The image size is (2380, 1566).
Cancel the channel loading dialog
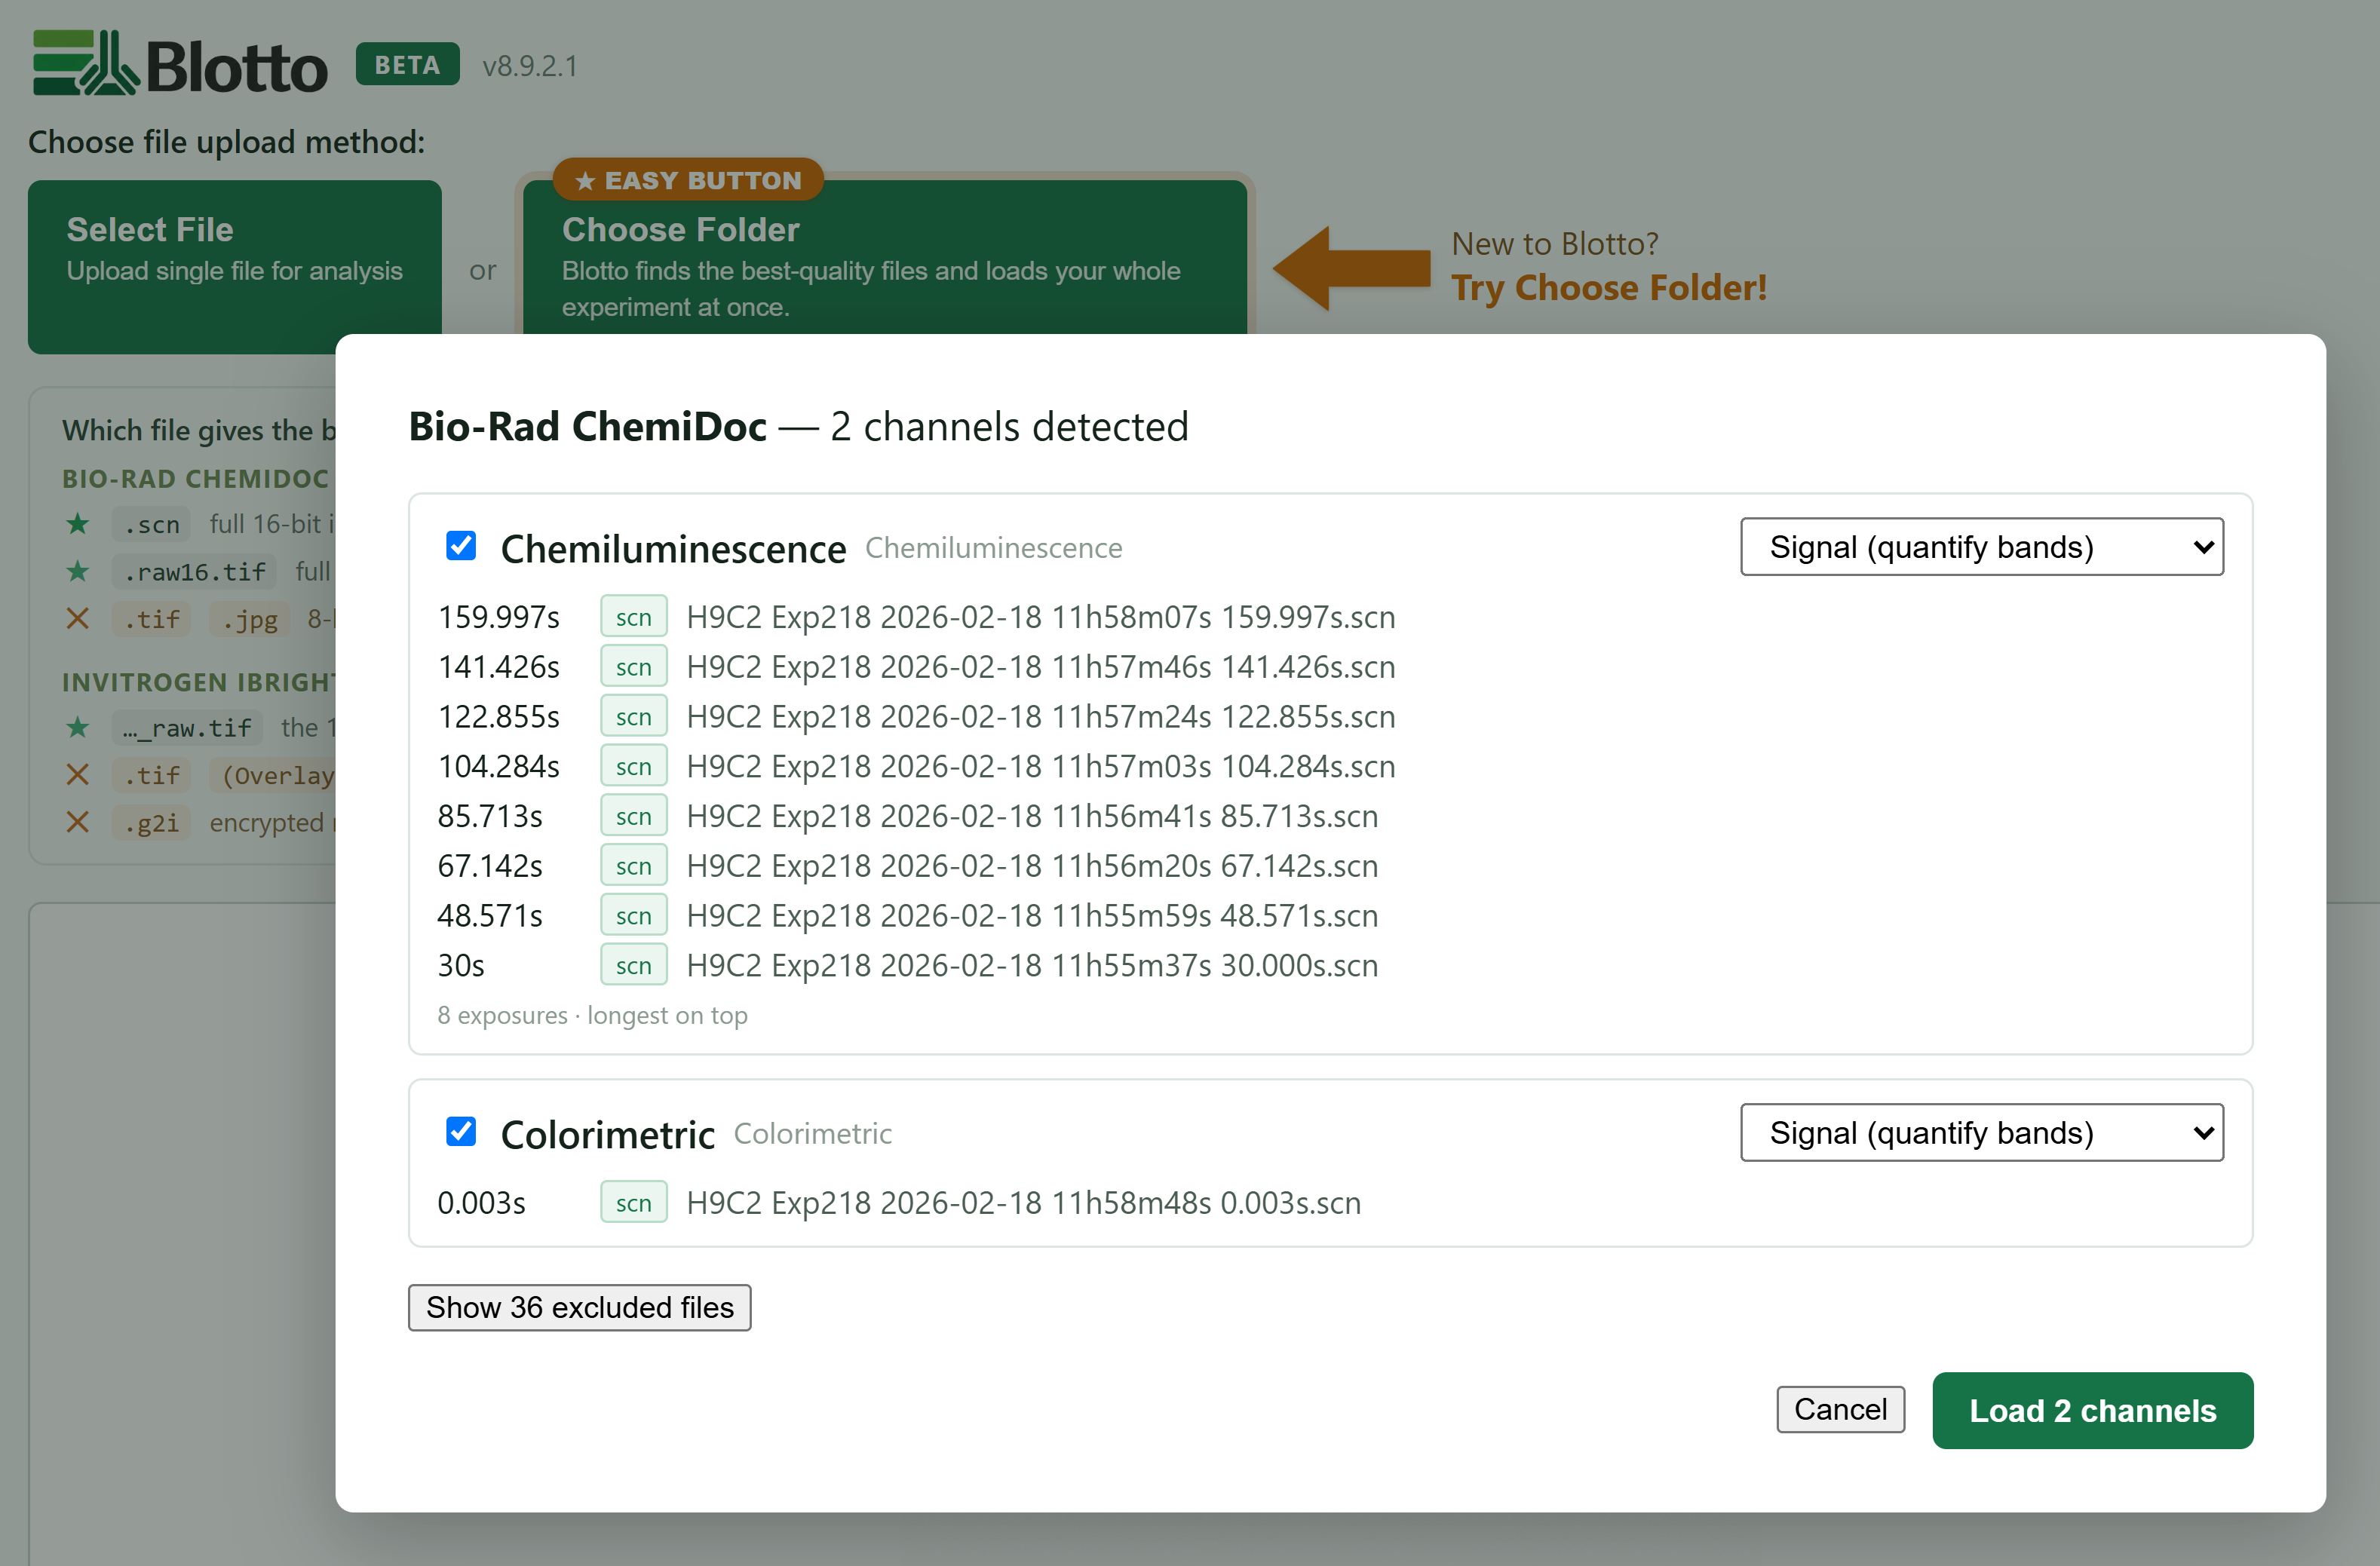tap(1840, 1409)
